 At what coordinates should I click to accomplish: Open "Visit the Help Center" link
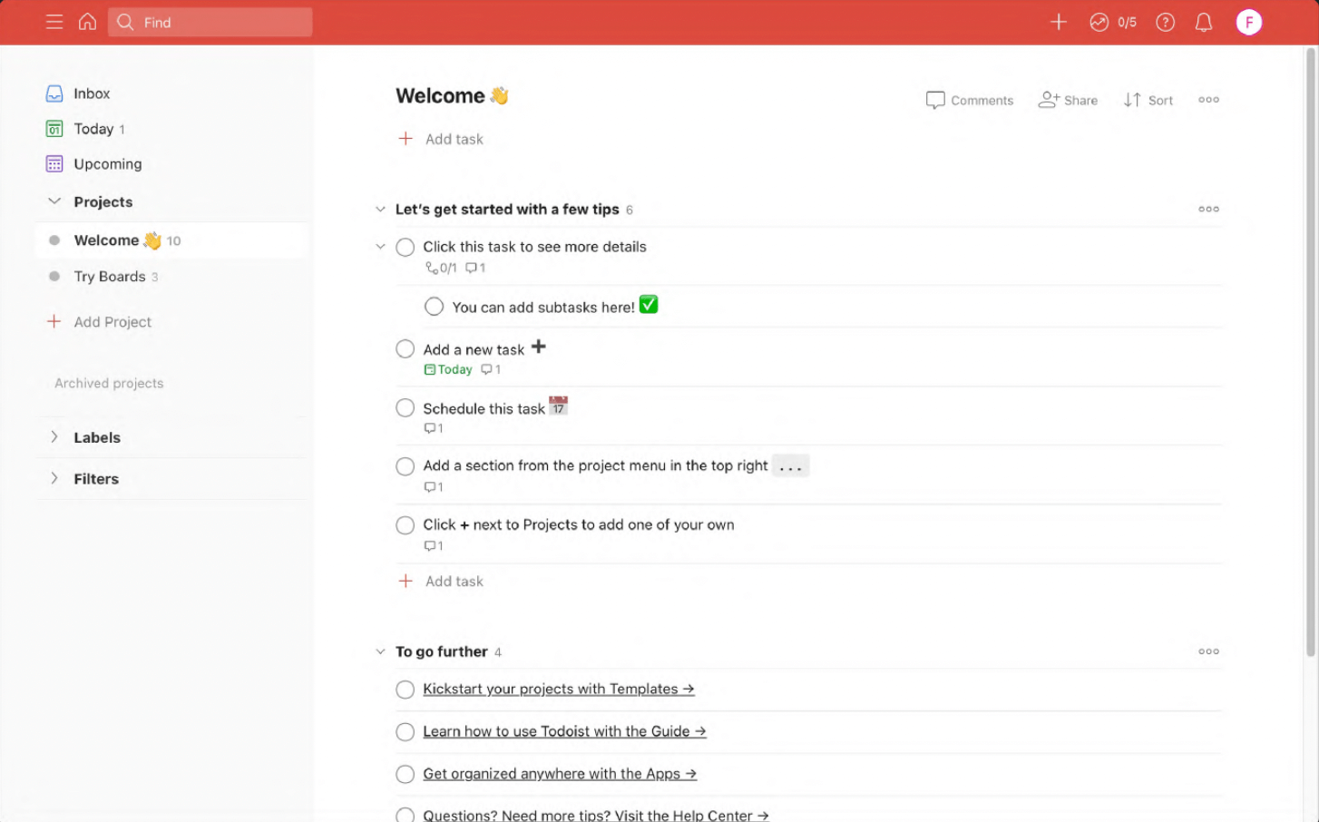(x=596, y=815)
